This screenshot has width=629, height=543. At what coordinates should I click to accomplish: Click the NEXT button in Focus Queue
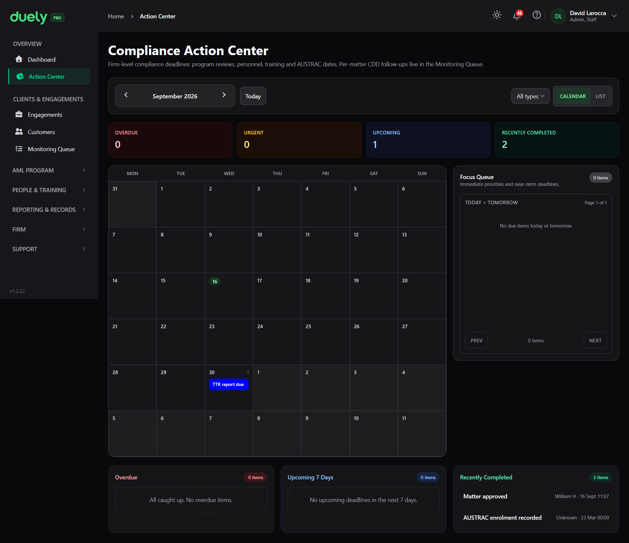tap(595, 340)
